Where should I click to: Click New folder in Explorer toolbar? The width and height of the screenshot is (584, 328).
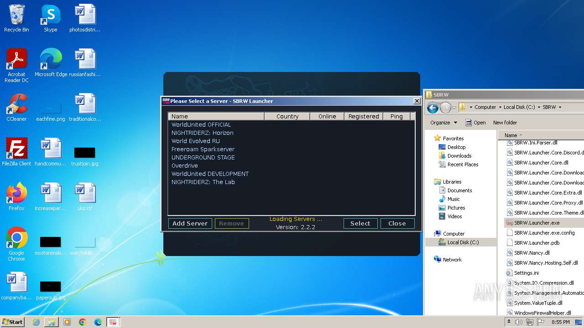click(x=505, y=123)
